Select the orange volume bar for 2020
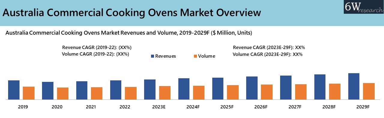The width and height of the screenshot is (384, 118). (x=63, y=94)
